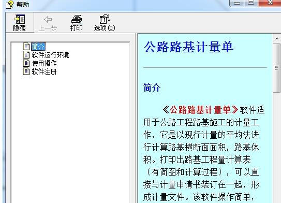Screen dimensions: 281x203
Task: Maximize the 帮助 window
Action: pos(251,3)
